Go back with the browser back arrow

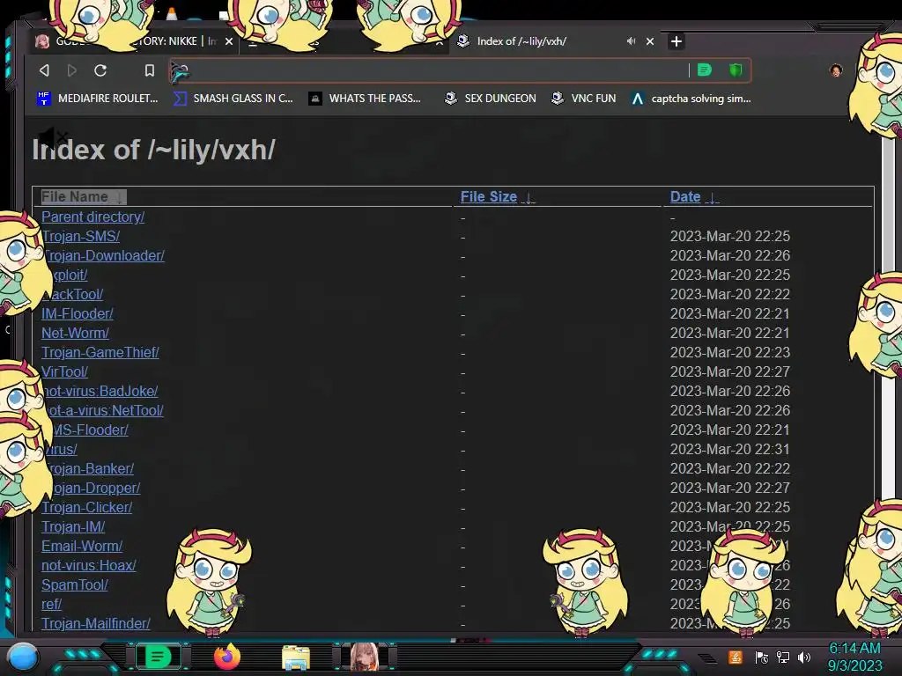[44, 70]
